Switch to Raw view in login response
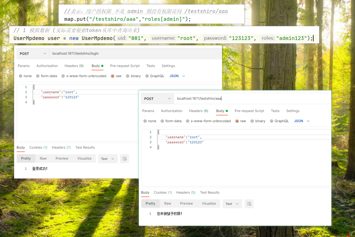The image size is (355, 237). (43, 158)
